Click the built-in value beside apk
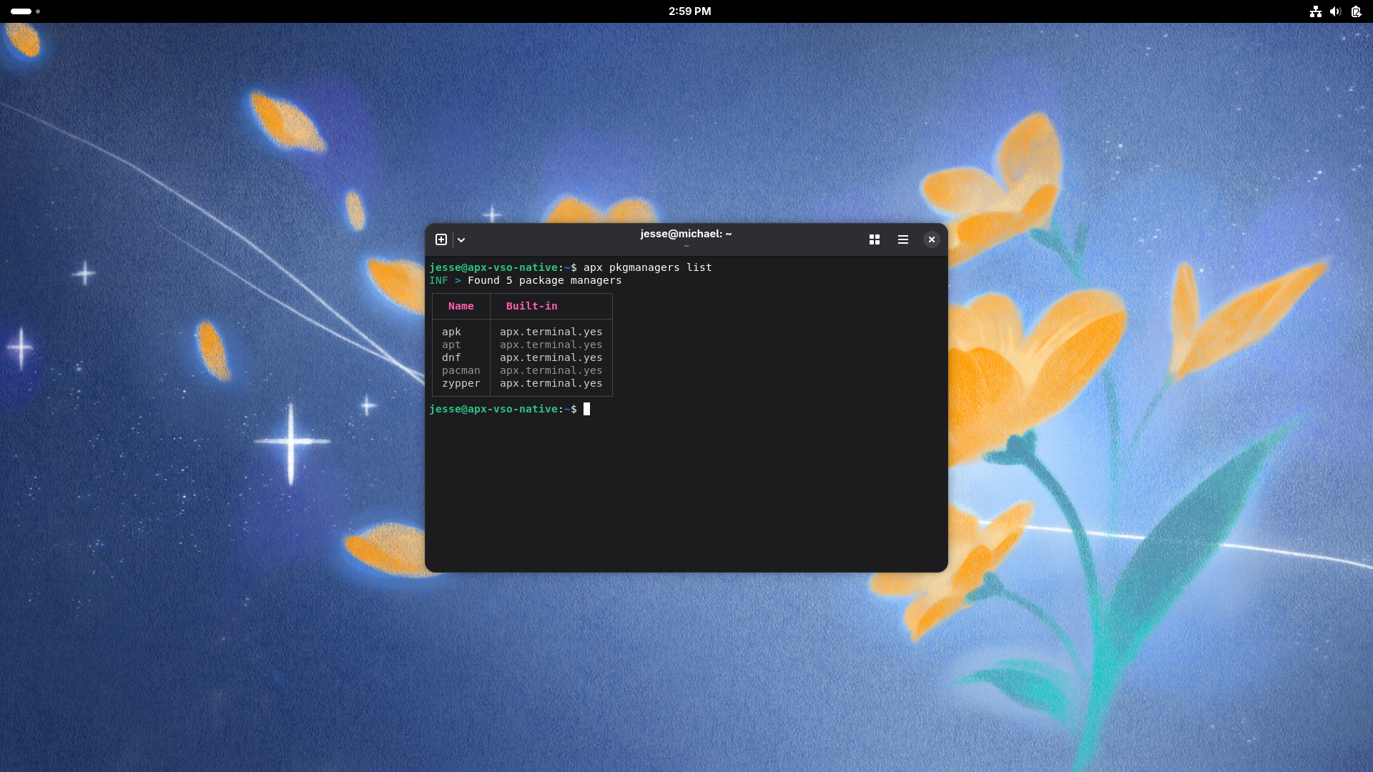This screenshot has width=1373, height=772. 551,332
